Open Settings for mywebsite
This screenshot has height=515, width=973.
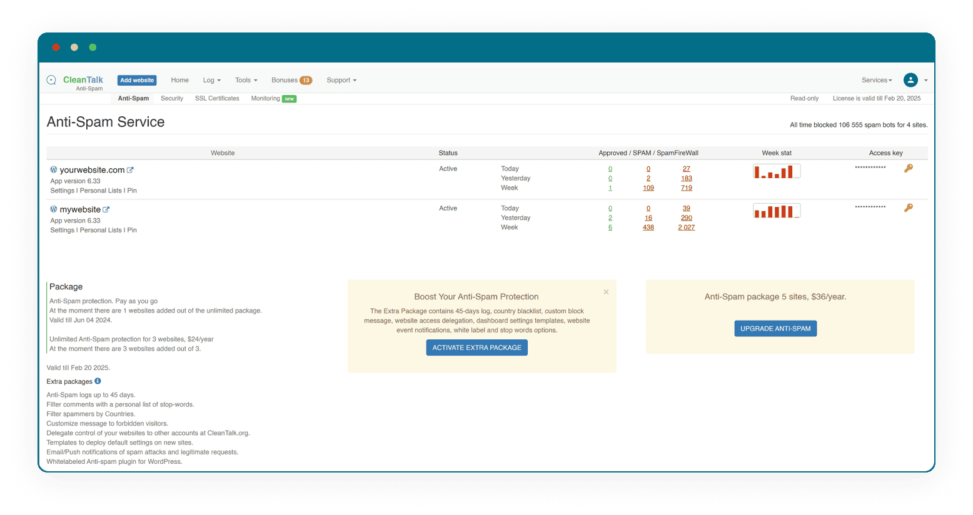pyautogui.click(x=63, y=230)
